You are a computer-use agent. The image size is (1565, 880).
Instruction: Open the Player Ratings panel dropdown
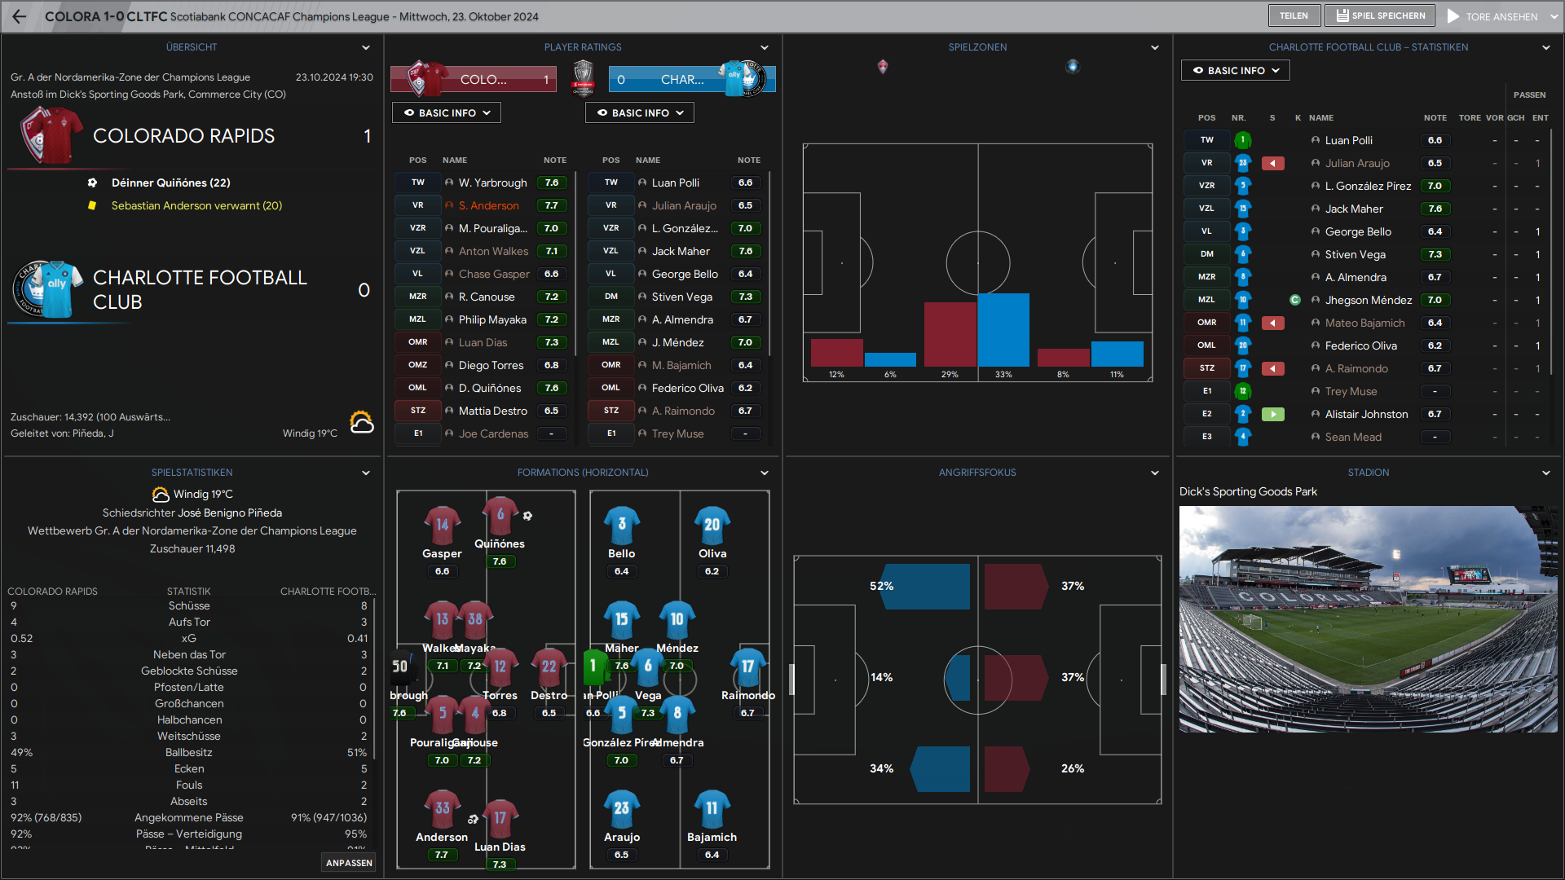point(765,48)
